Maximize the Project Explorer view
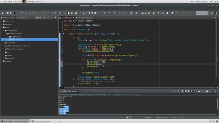The height and width of the screenshot is (123, 219). coord(55,18)
